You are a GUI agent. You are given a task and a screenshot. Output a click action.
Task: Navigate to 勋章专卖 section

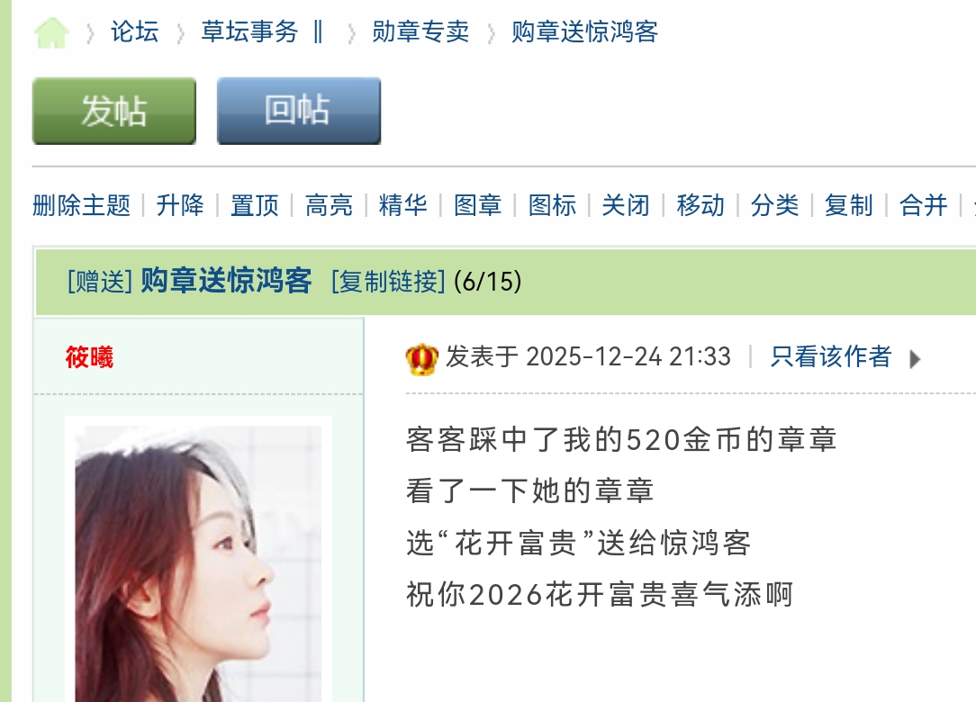pyautogui.click(x=420, y=31)
